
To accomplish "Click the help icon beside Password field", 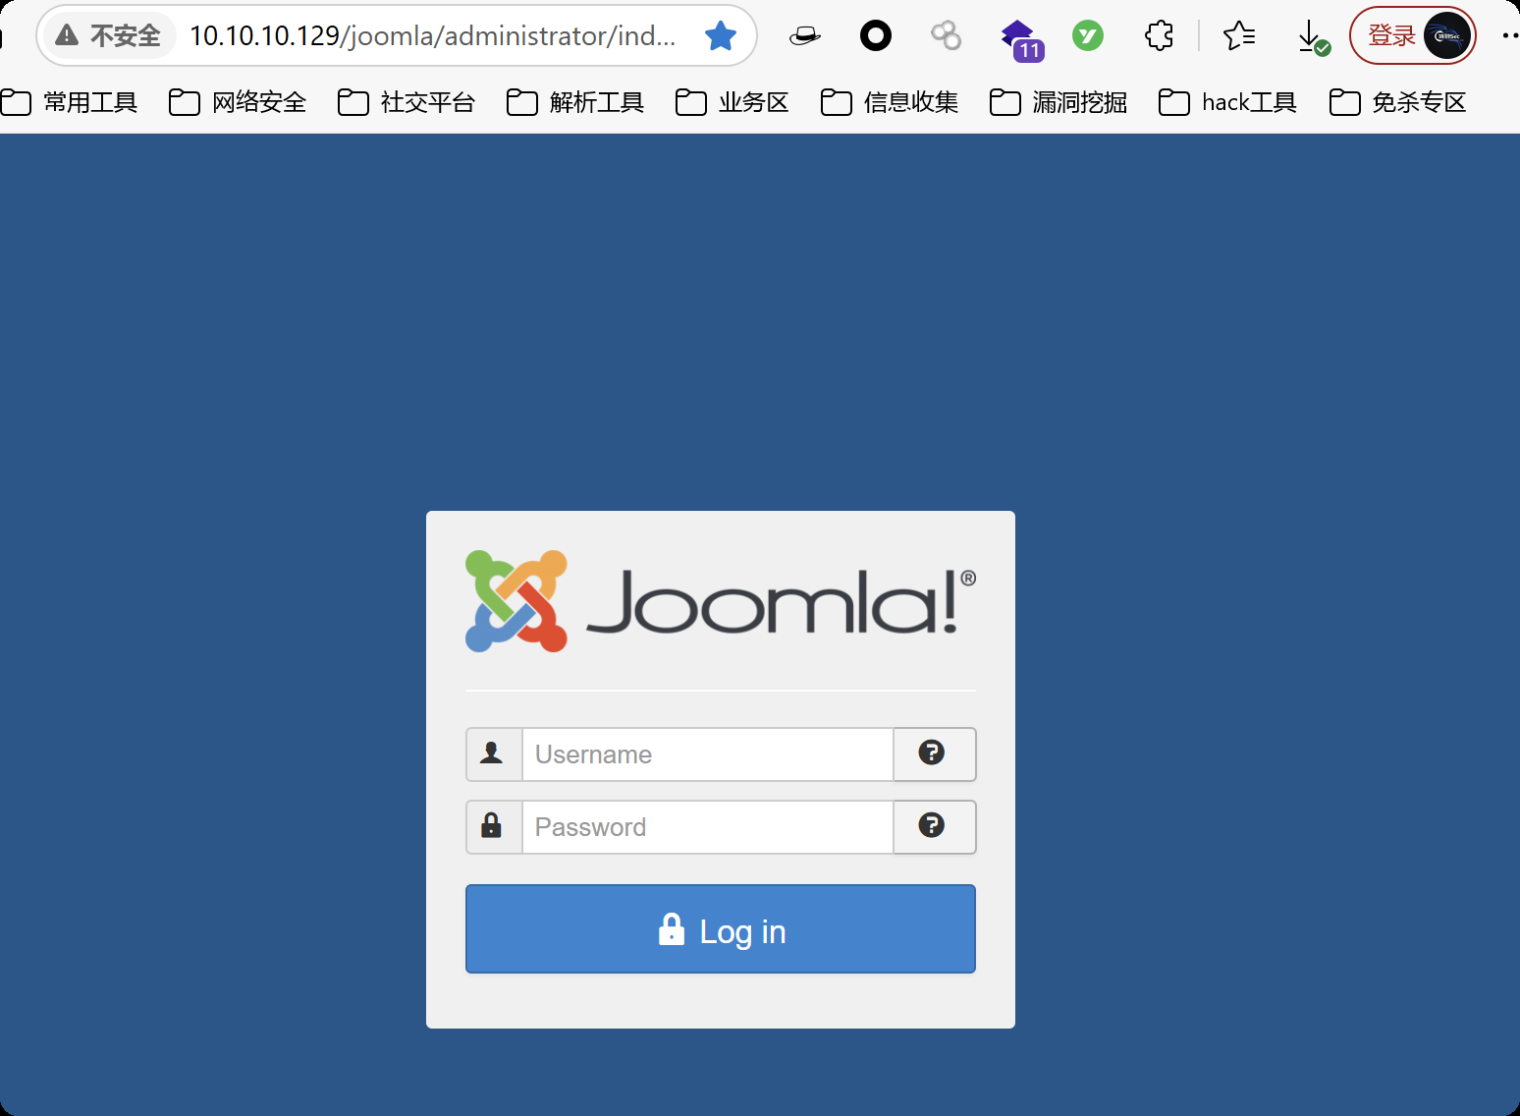I will click(x=933, y=826).
